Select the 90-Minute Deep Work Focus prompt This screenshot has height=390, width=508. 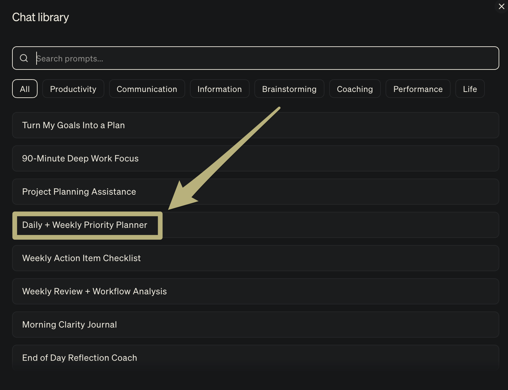click(255, 158)
